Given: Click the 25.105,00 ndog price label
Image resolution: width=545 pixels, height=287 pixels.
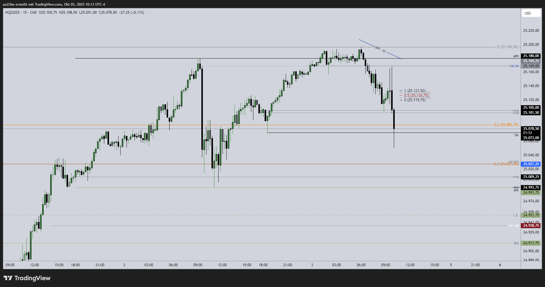Looking at the screenshot, I should pyautogui.click(x=531, y=108).
